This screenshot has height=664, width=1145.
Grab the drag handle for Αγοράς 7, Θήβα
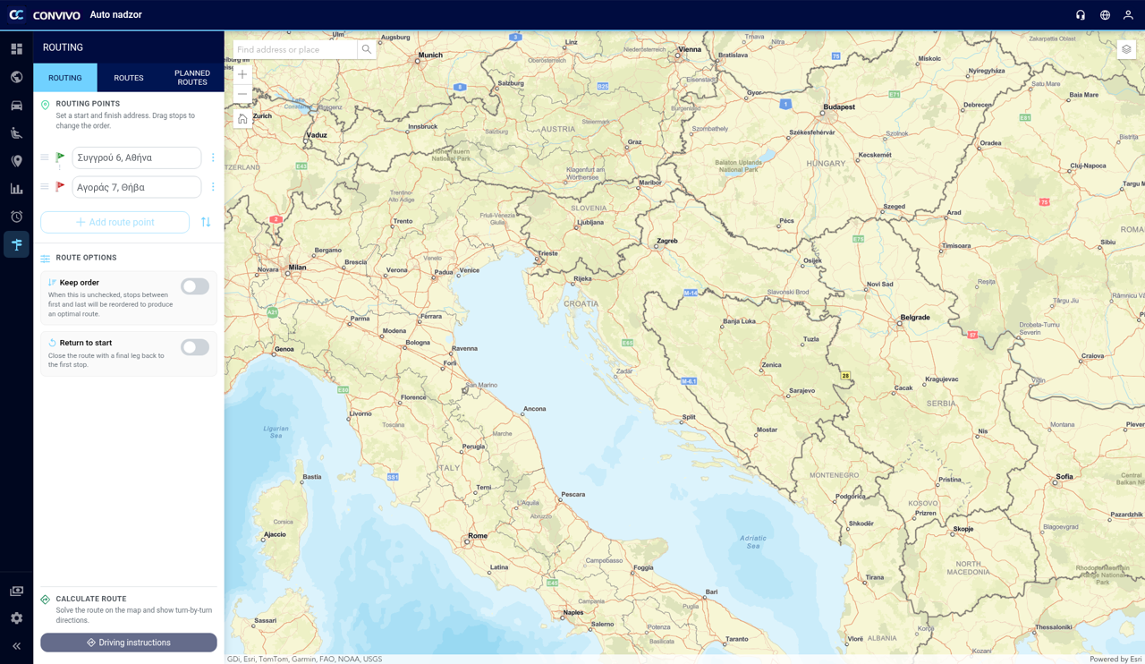pos(45,187)
